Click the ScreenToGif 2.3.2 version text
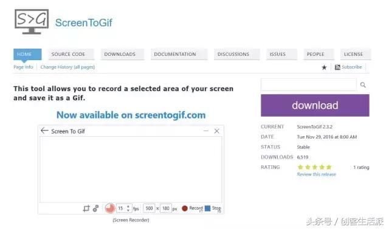This screenshot has width=389, height=229. click(x=315, y=126)
